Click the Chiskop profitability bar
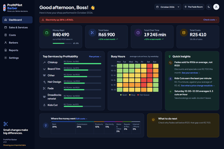 (x=83, y=64)
